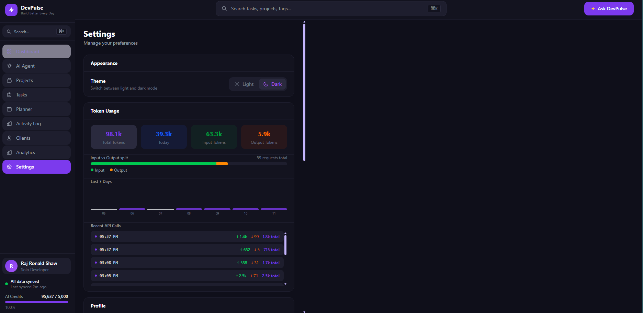The width and height of the screenshot is (643, 313).
Task: Click the main page scroll down arrow
Action: tap(304, 312)
